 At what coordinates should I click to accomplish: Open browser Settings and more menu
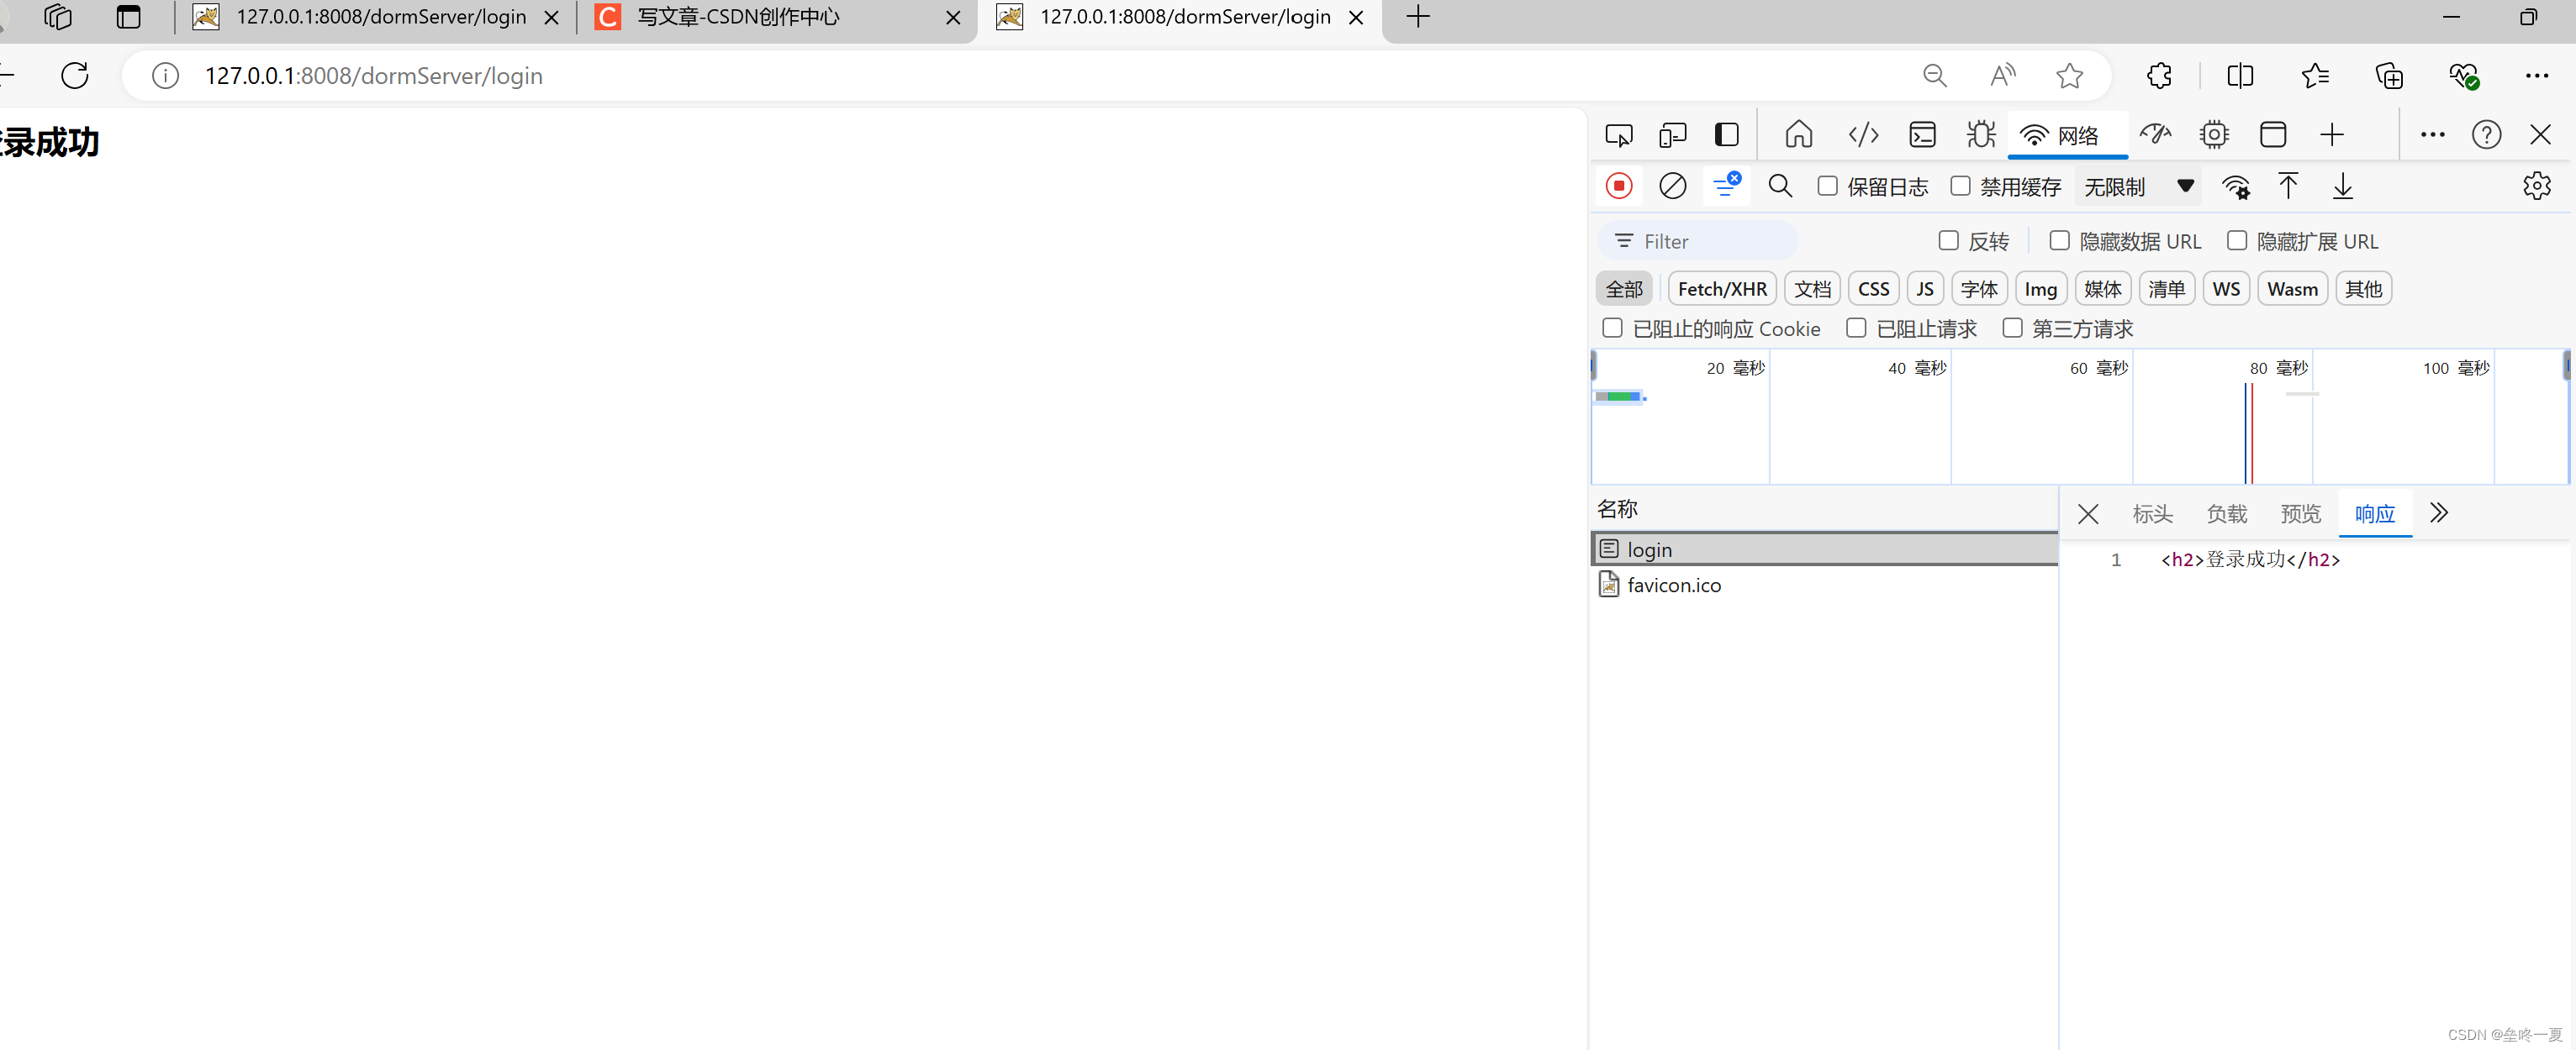[2537, 76]
